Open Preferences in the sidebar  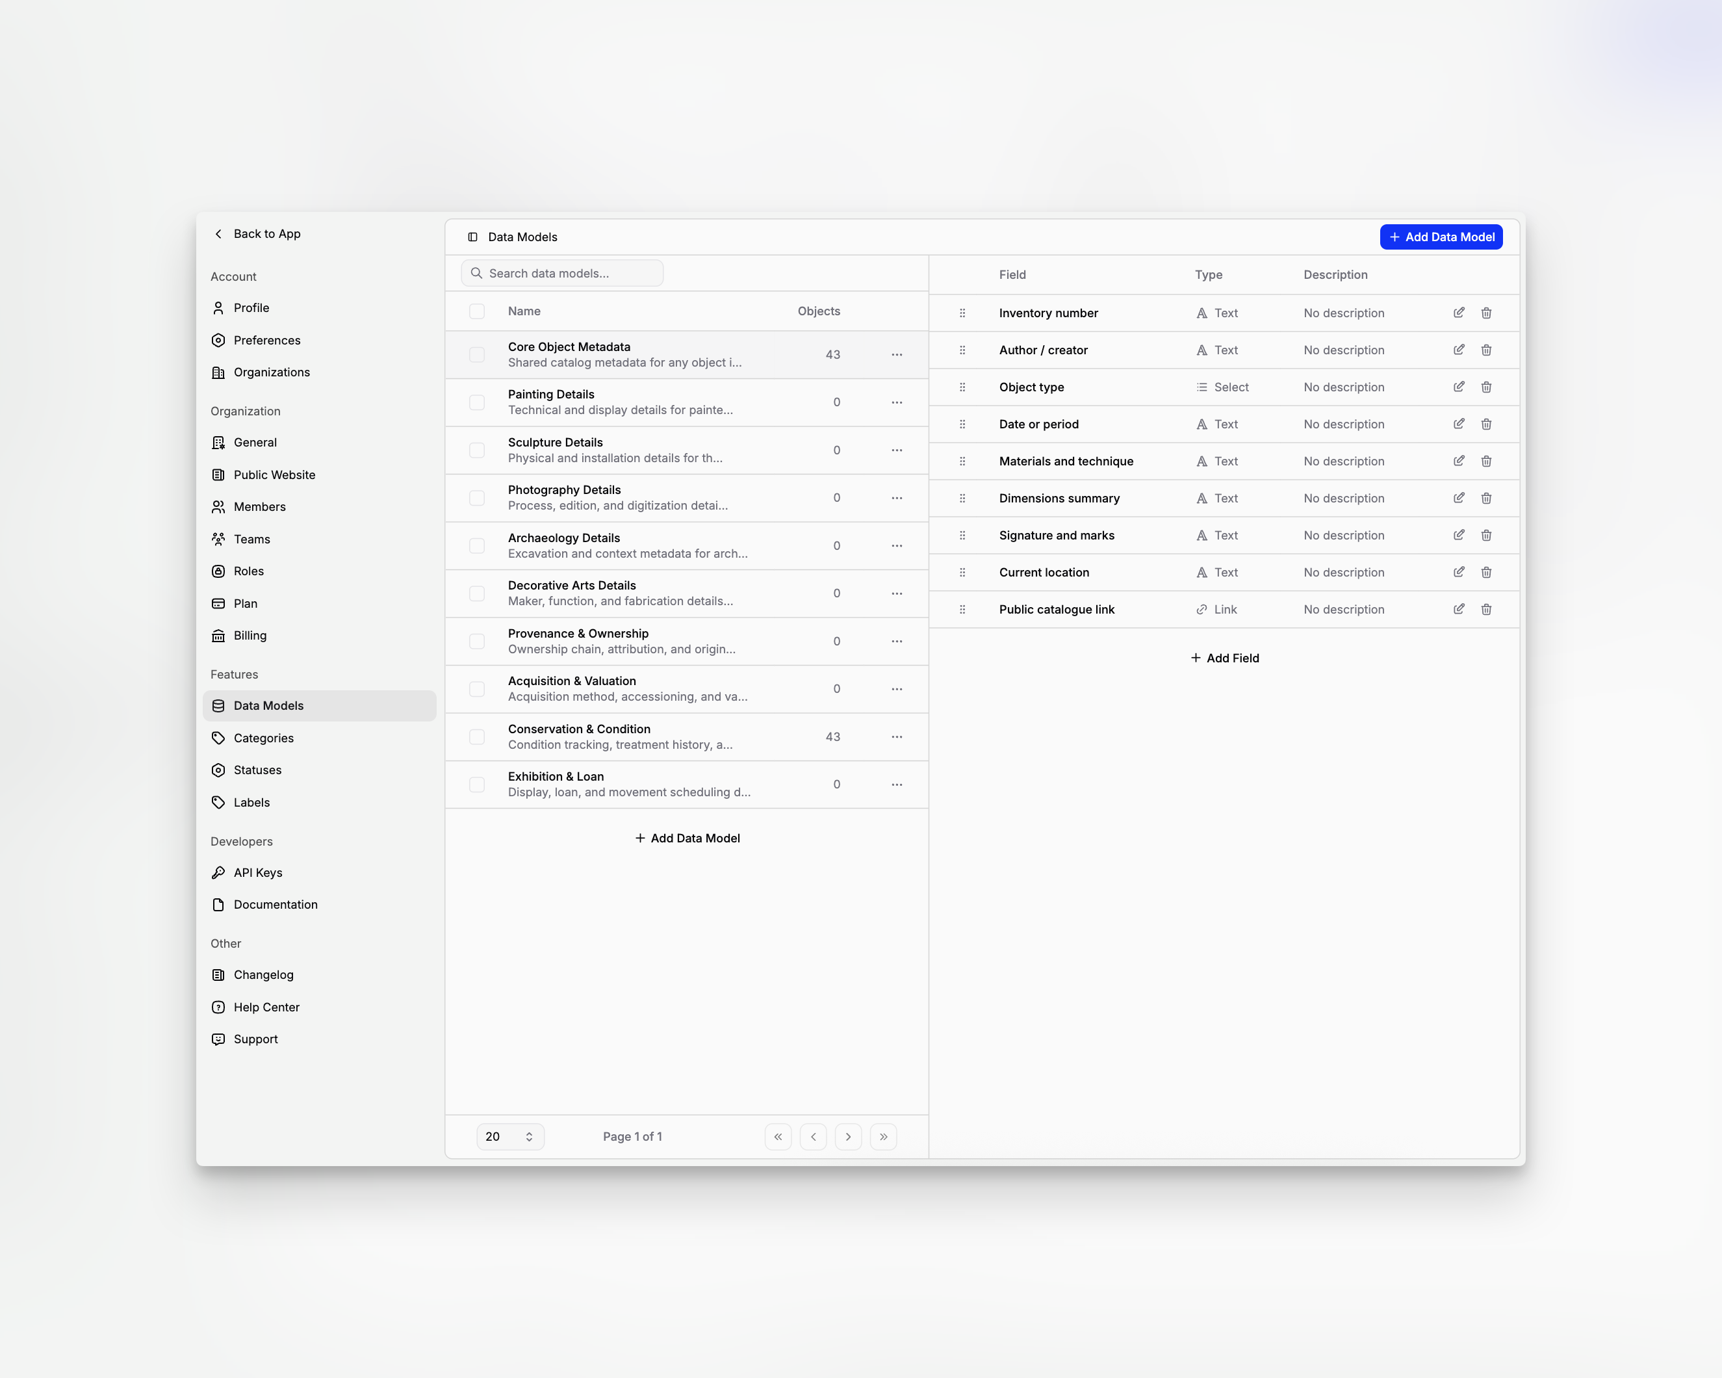click(x=320, y=341)
